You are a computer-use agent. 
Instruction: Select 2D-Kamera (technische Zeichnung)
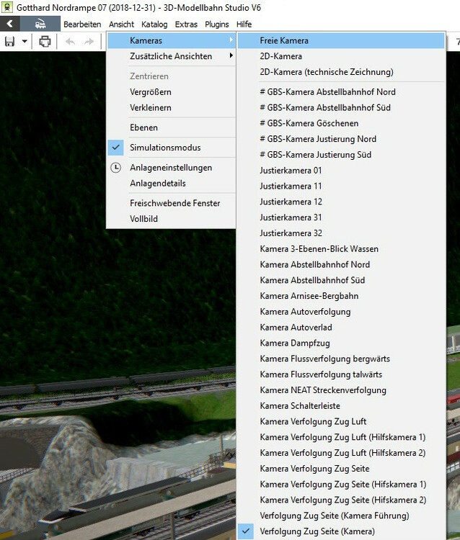(341, 72)
